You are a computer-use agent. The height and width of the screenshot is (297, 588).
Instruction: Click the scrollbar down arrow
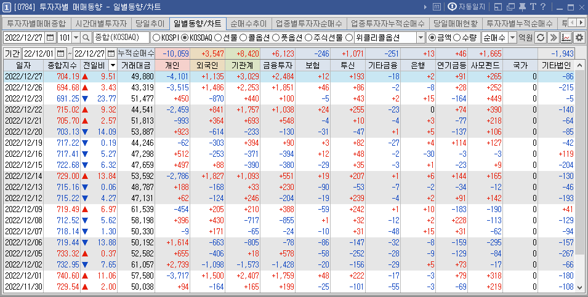(x=579, y=287)
